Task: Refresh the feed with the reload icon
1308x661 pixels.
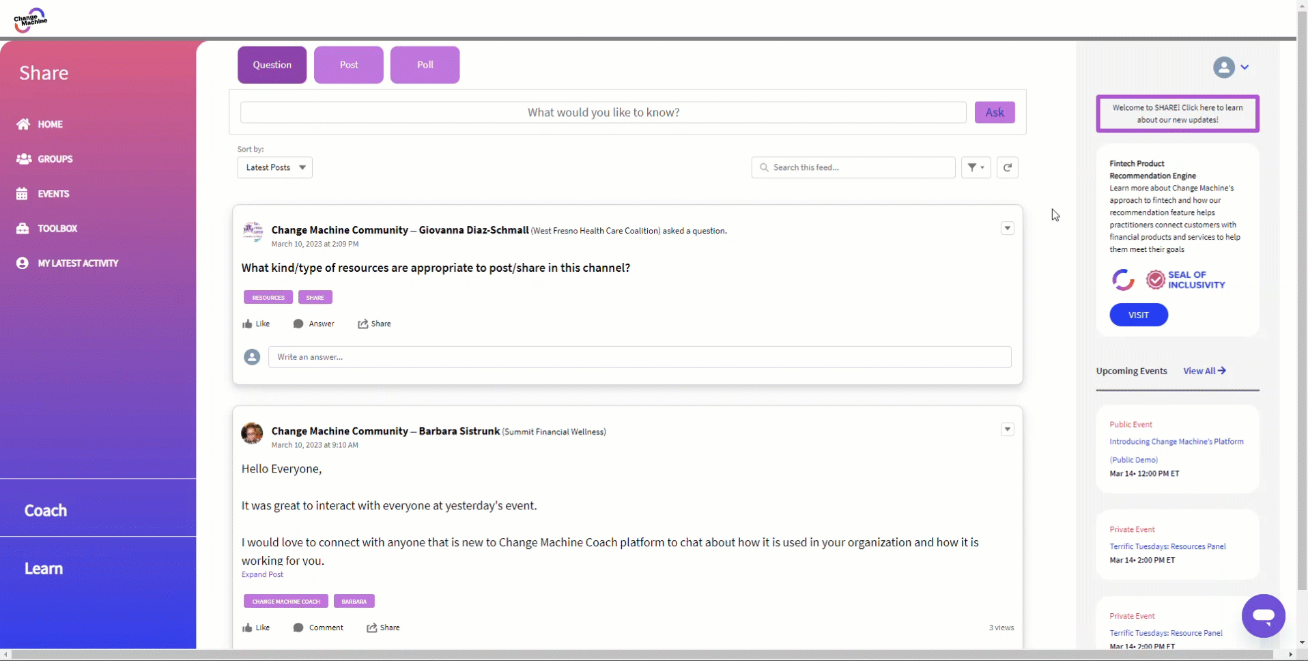Action: tap(1007, 167)
